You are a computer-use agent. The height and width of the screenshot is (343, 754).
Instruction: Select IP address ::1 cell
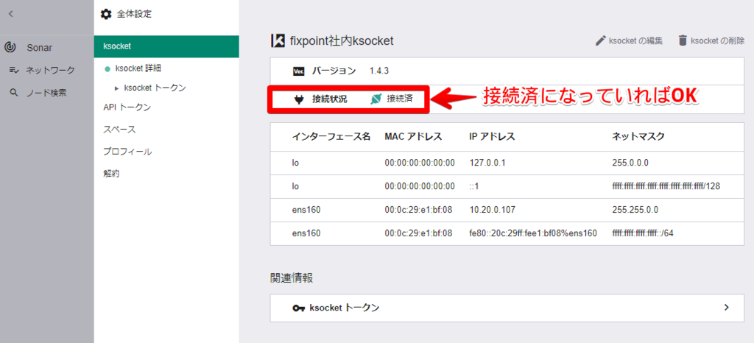click(473, 186)
